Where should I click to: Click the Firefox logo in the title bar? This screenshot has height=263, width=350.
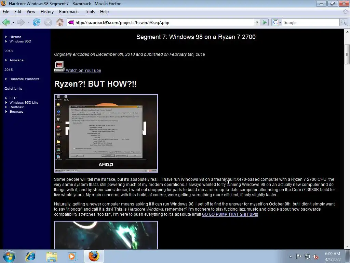click(x=3, y=3)
